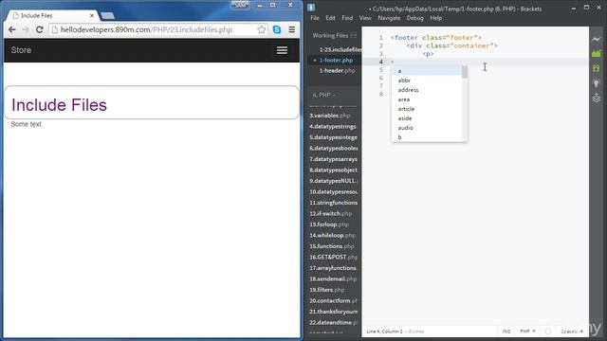Click the Live Preview lightning icon in Brackets

[597, 39]
